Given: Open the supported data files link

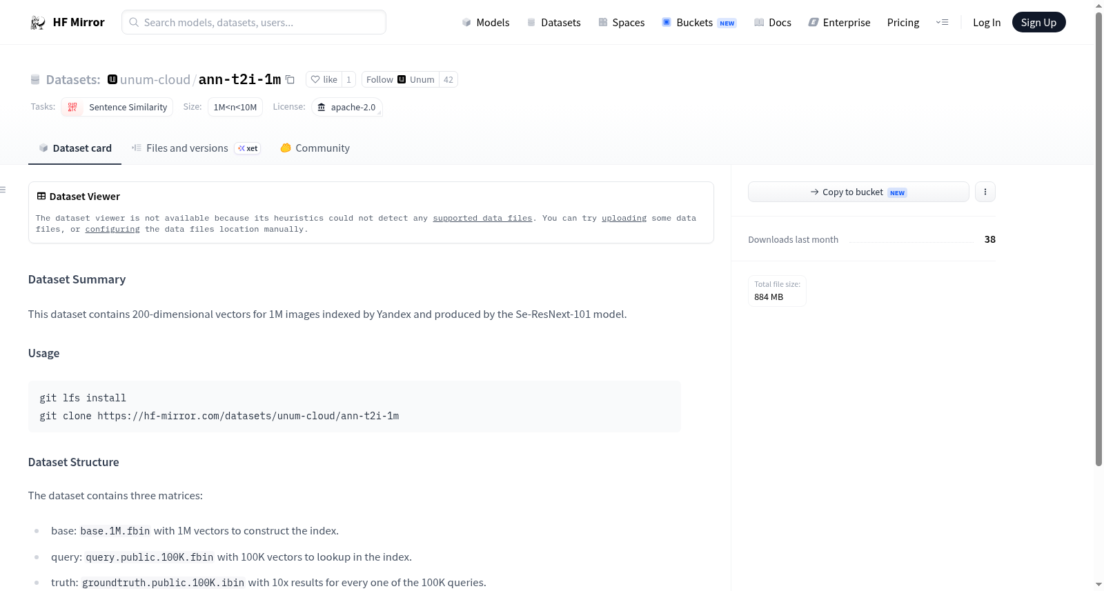Looking at the screenshot, I should 482,218.
